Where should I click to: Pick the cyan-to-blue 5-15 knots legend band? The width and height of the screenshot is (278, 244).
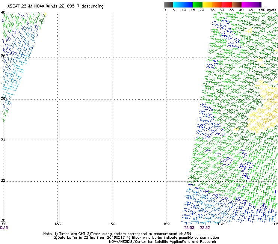click(183, 5)
